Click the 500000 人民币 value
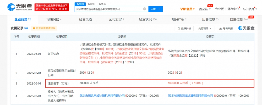 tap(89, 83)
